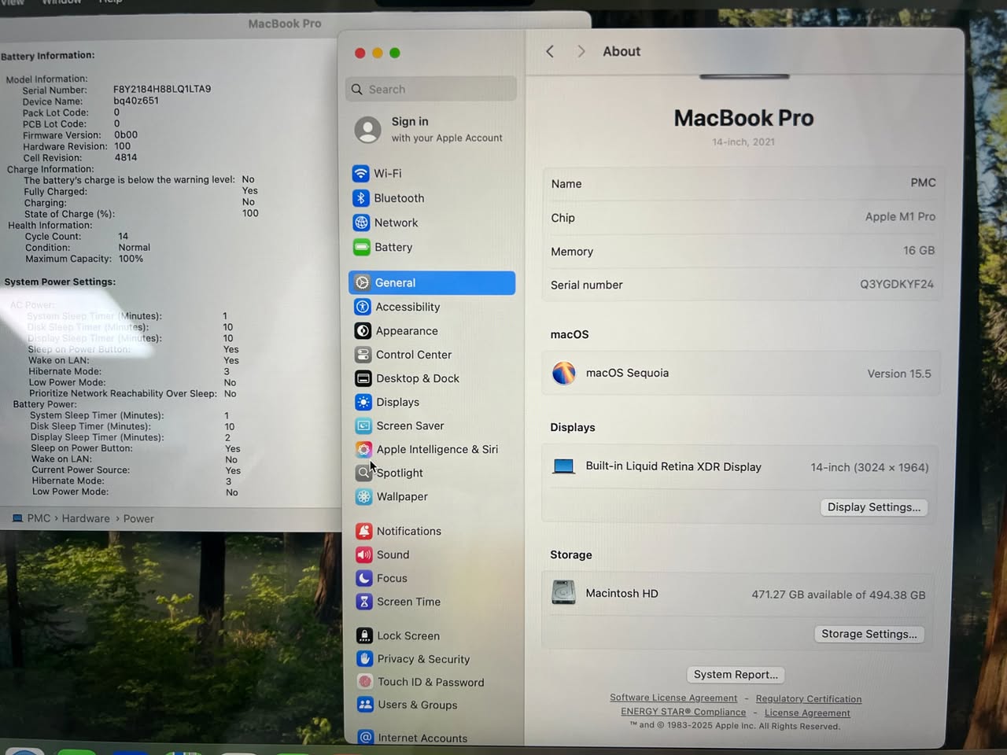
Task: Open the Apple Intelligence & Siri icon
Action: (x=363, y=449)
